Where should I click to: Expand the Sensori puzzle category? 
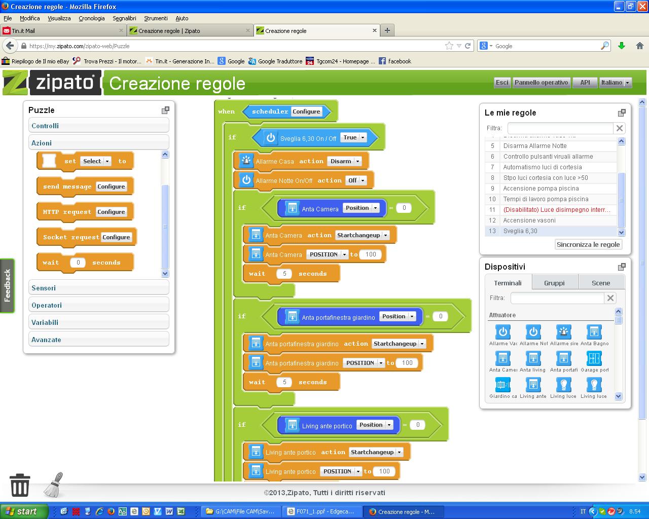coord(98,288)
